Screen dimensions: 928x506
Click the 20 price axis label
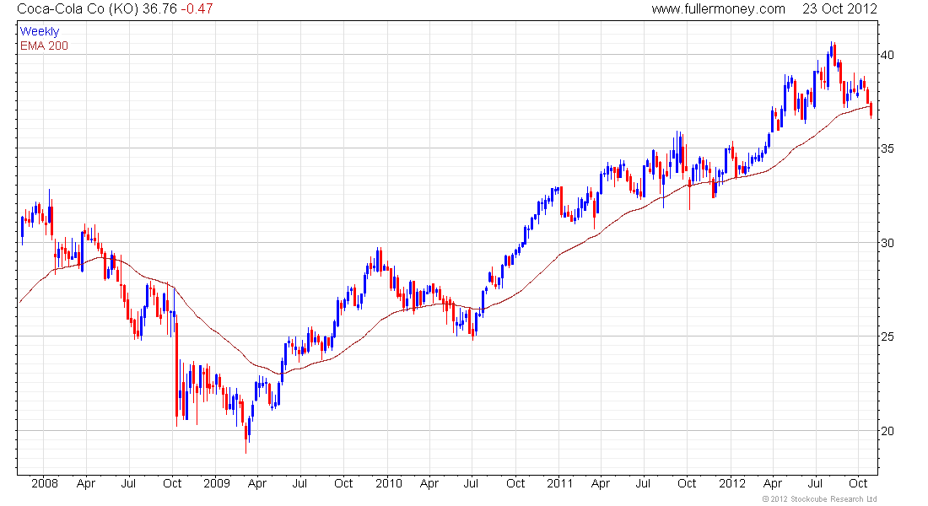tap(888, 431)
